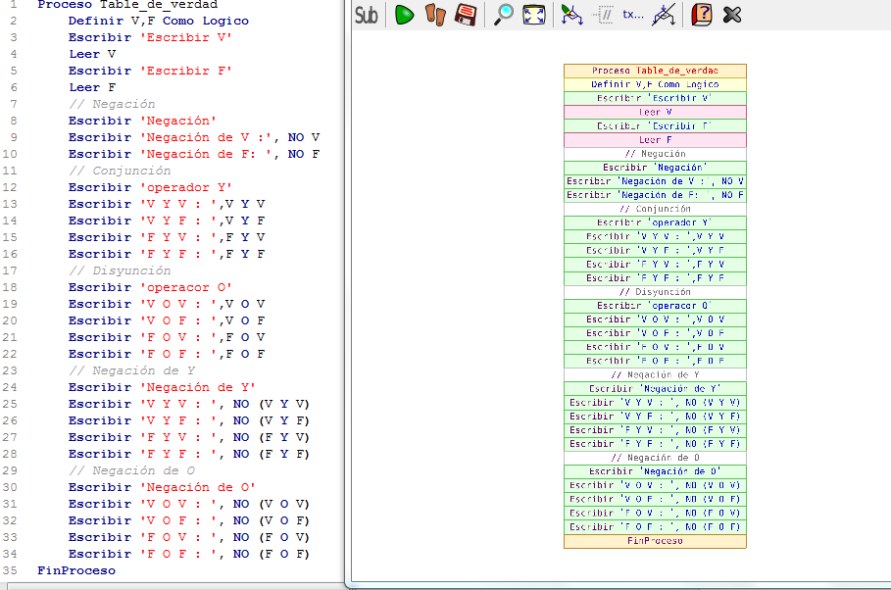This screenshot has width=891, height=590.
Task: Click code line 28 'F Y F : ', NO (F Y F)
Action: click(x=188, y=454)
